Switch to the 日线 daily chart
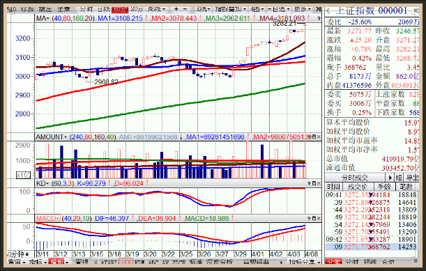Screen dimensions: 426x271 click(x=103, y=9)
